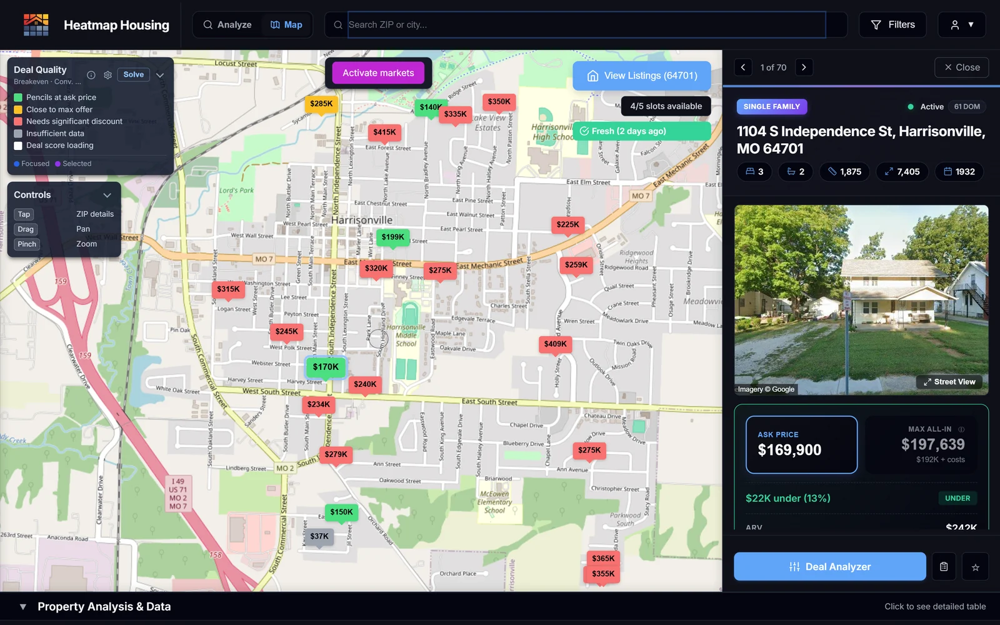The height and width of the screenshot is (625, 1000).
Task: Select the $150K map marker
Action: 342,512
